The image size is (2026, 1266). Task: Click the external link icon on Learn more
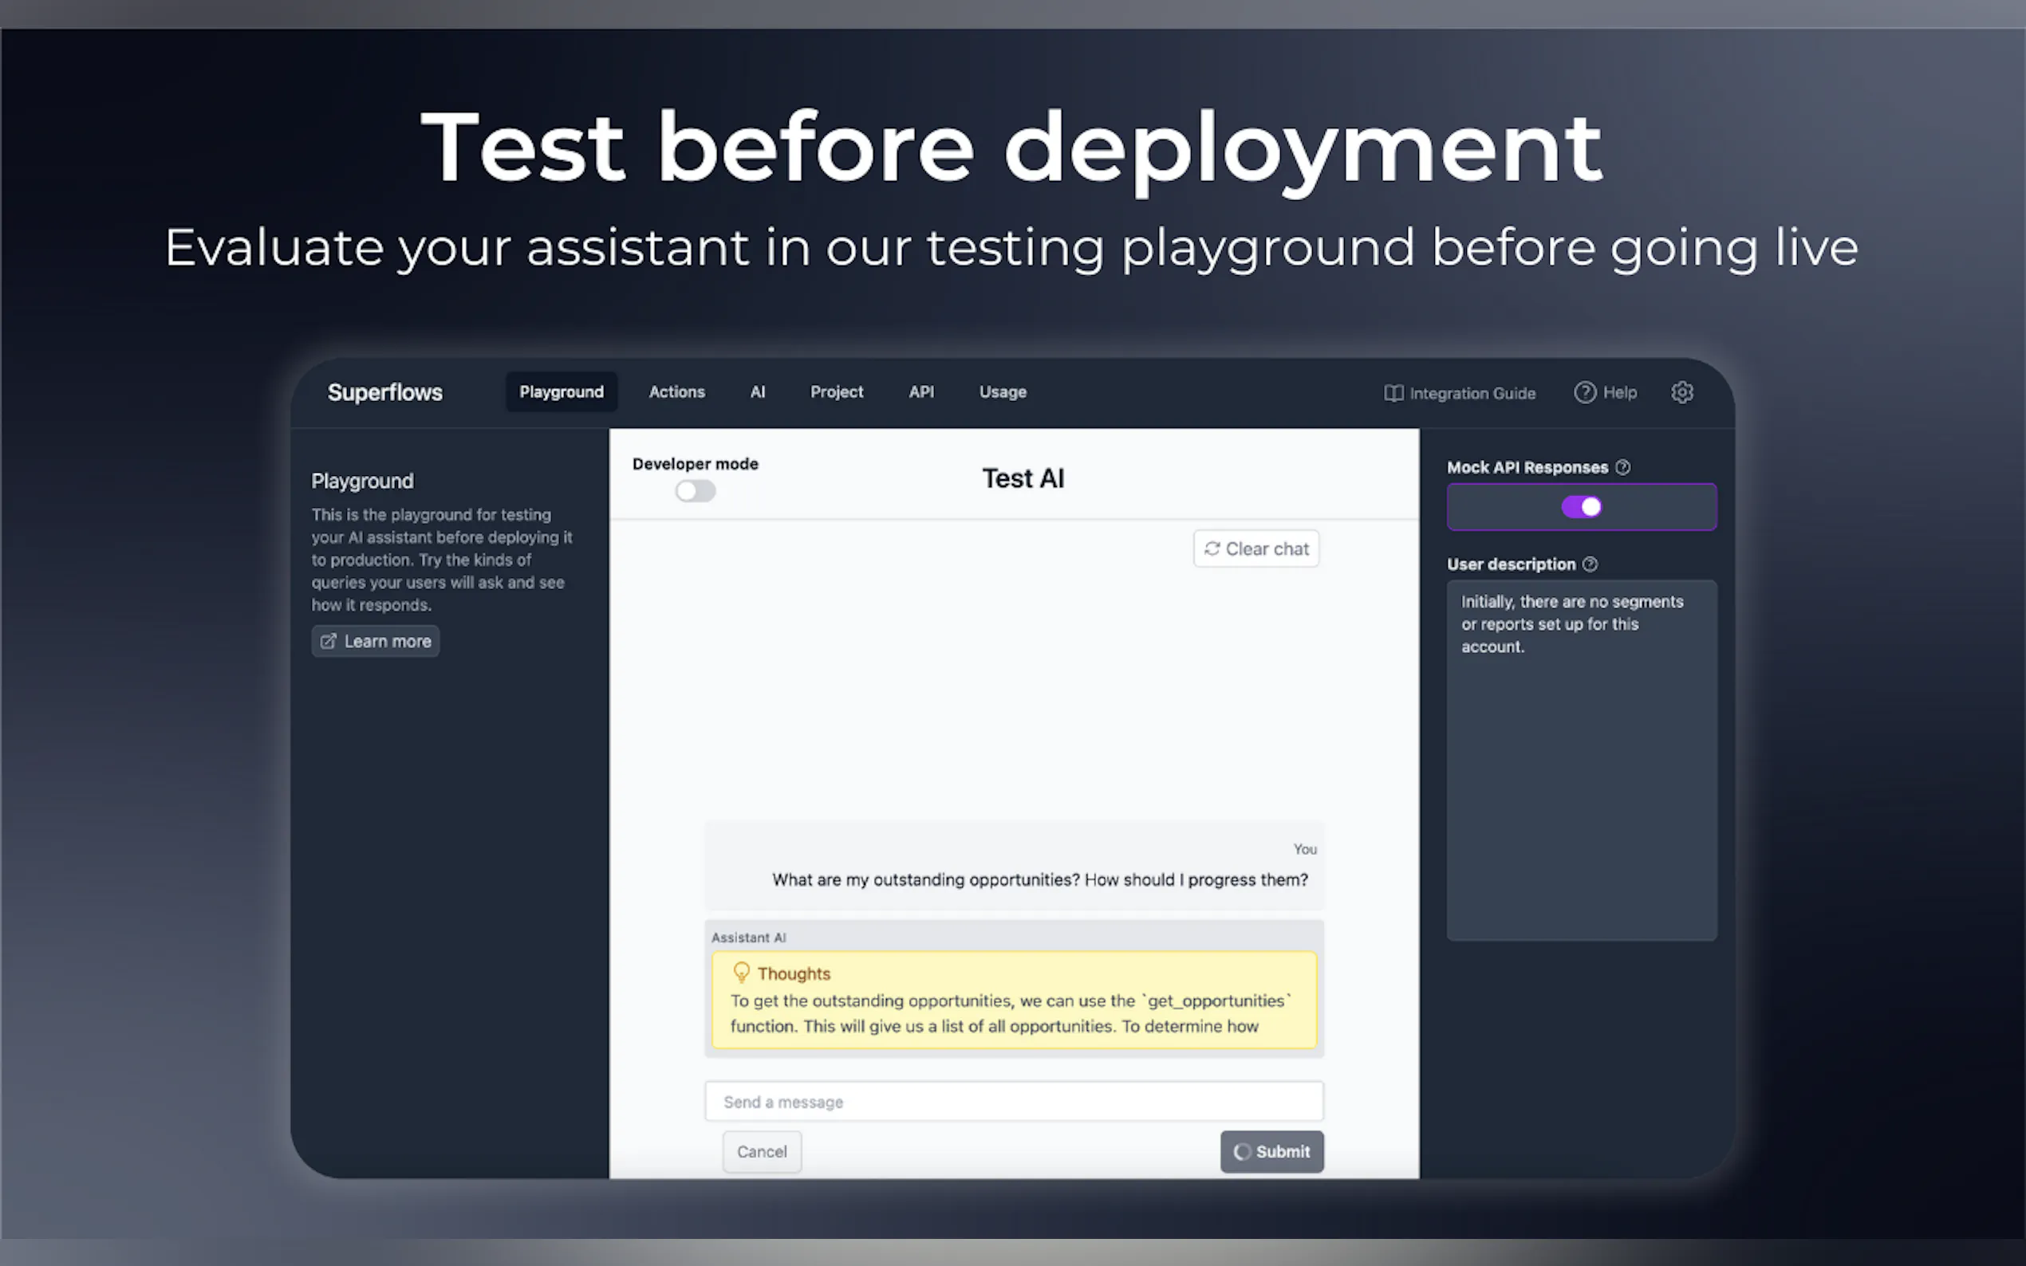(x=329, y=640)
